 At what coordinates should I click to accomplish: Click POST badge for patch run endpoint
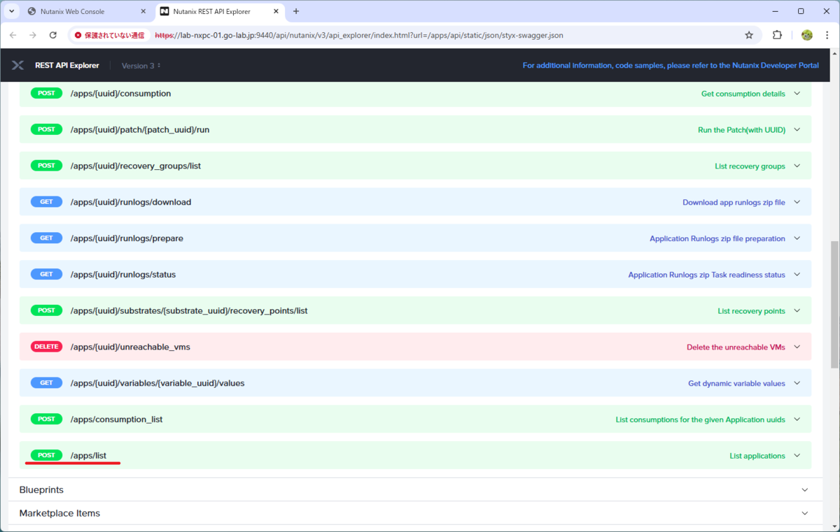click(46, 129)
